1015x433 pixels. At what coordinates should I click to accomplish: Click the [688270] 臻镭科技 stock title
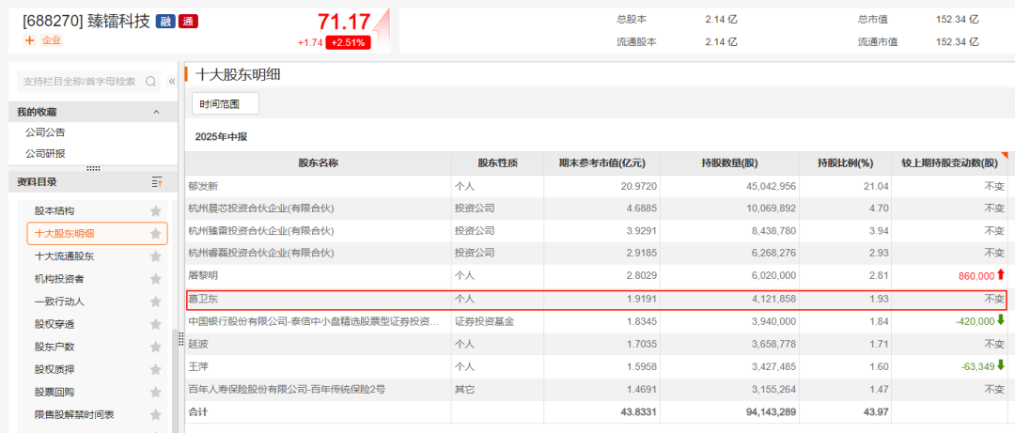pos(86,22)
